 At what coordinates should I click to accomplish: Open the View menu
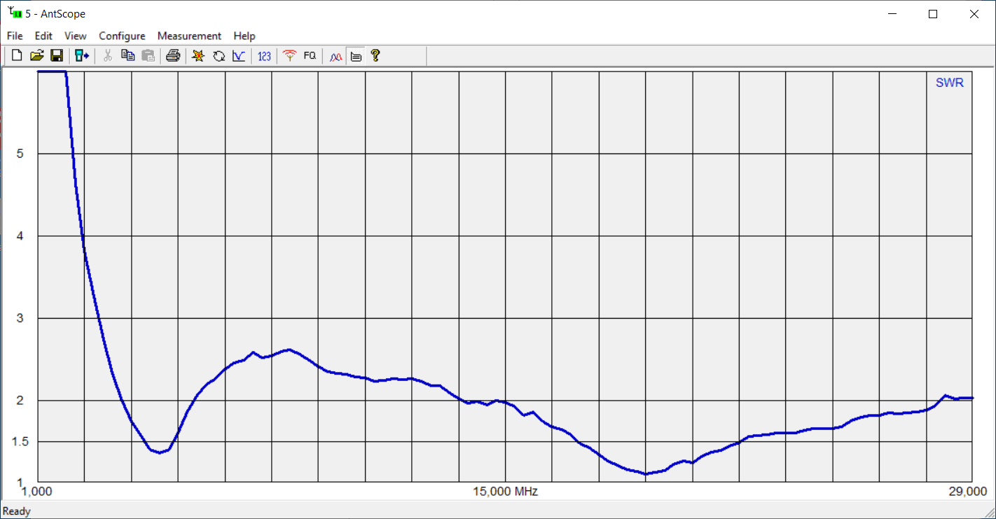76,36
